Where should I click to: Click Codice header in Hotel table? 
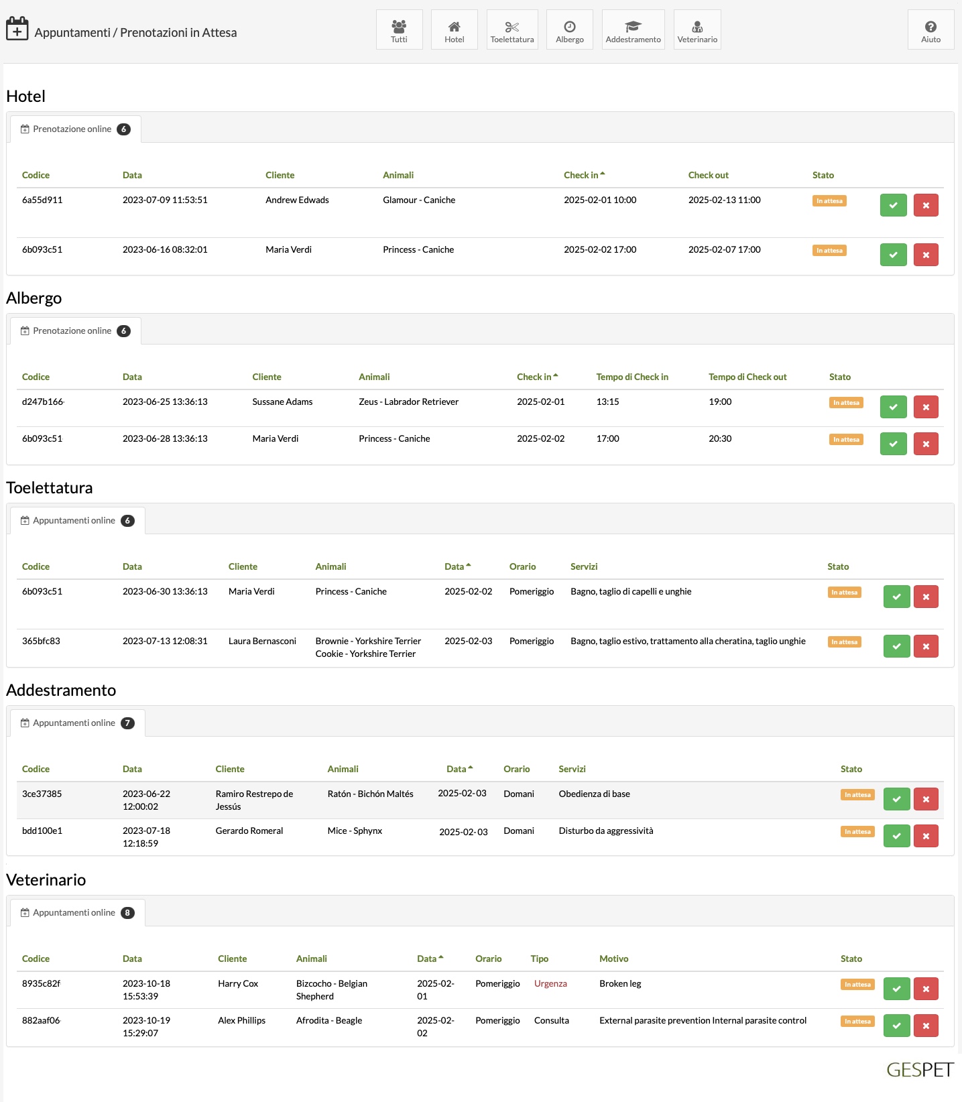[36, 175]
